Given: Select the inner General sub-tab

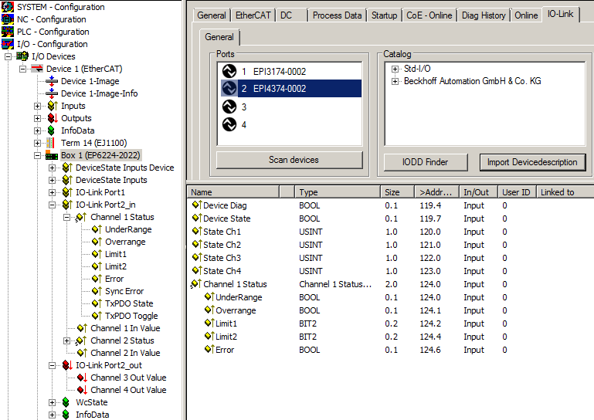Looking at the screenshot, I should [219, 37].
